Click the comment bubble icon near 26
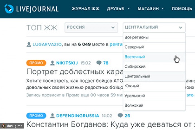The width and height of the screenshot is (195, 130). (120, 115)
